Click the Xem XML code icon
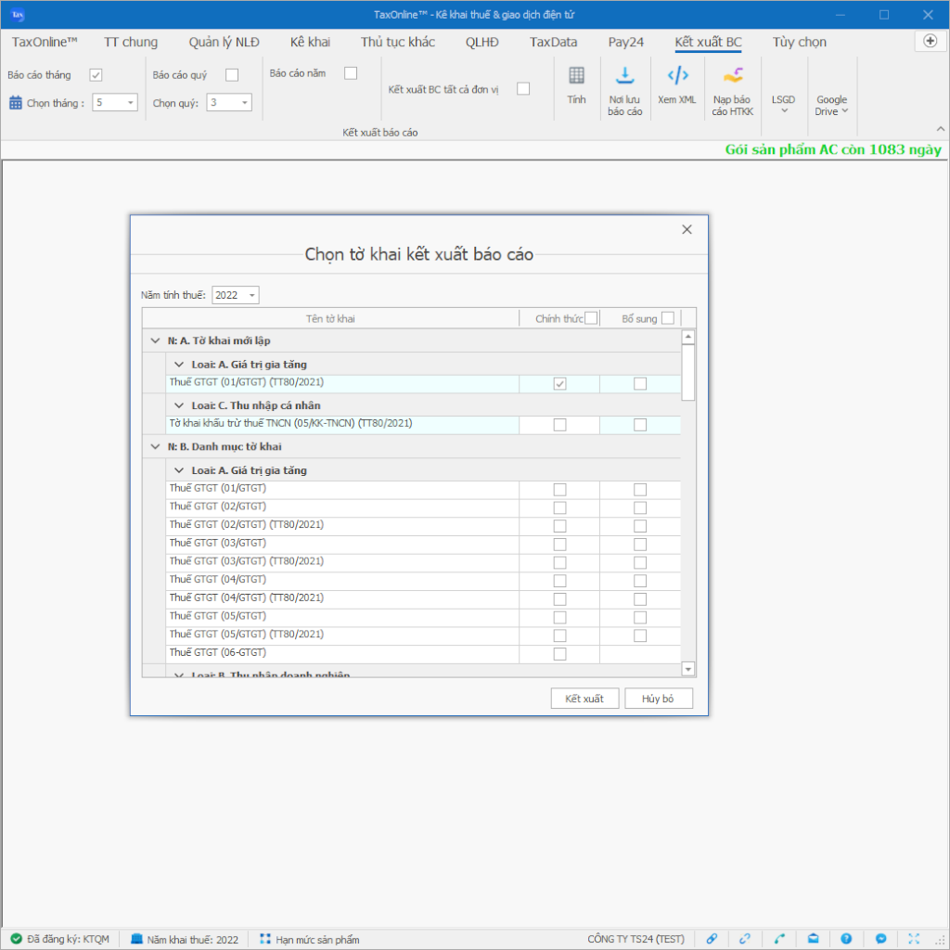The height and width of the screenshot is (950, 950). click(677, 76)
